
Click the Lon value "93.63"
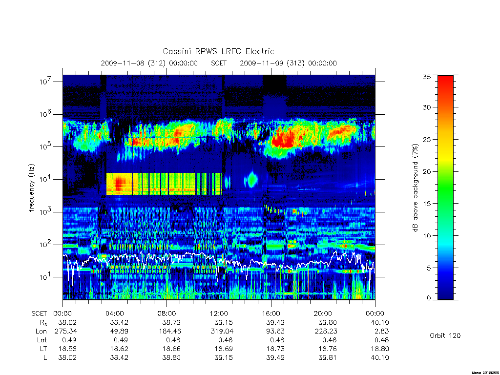275,332
